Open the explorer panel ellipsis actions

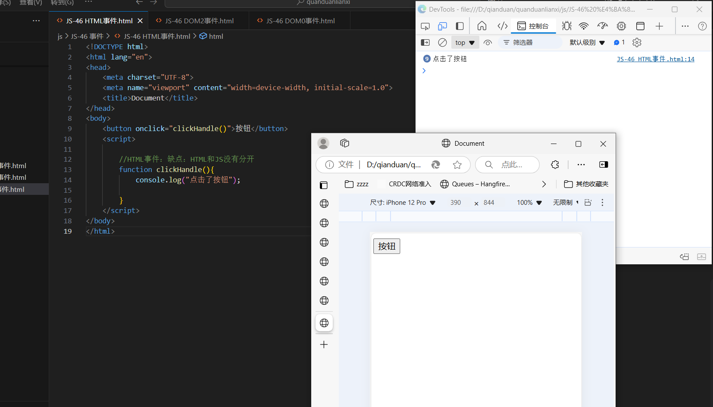[36, 21]
